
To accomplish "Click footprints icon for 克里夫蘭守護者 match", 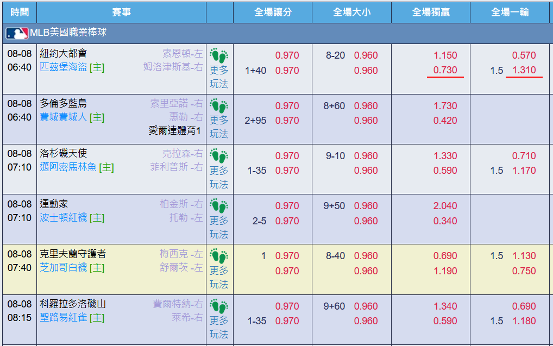I will click(x=219, y=256).
